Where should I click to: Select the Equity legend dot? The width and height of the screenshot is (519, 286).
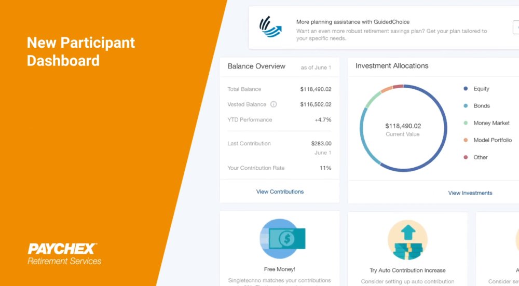tap(466, 88)
